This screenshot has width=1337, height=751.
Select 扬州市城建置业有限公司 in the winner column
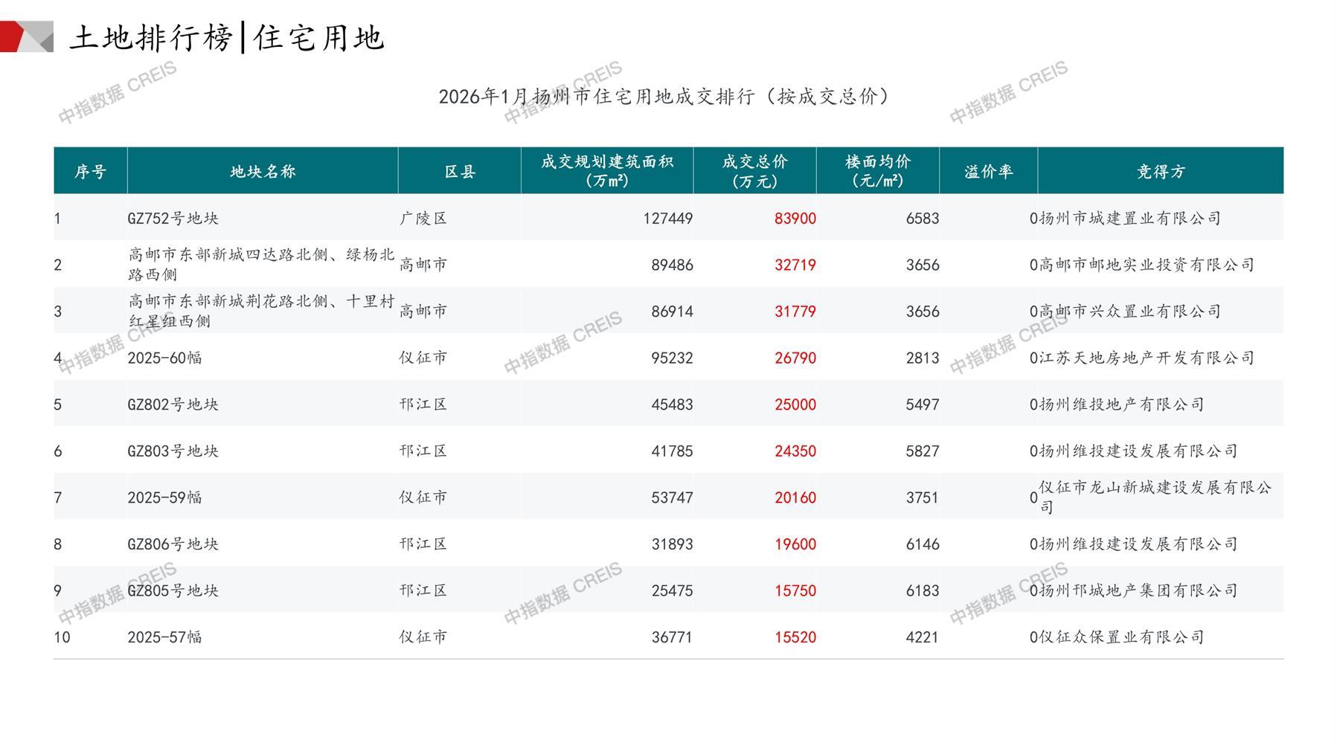click(x=1129, y=219)
